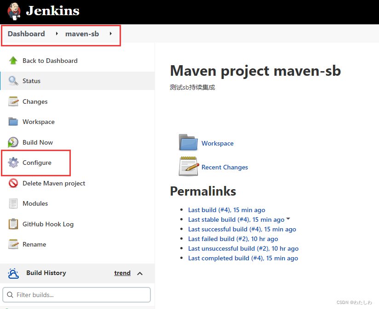Click the Build Now clock icon
The width and height of the screenshot is (379, 309).
[13, 142]
